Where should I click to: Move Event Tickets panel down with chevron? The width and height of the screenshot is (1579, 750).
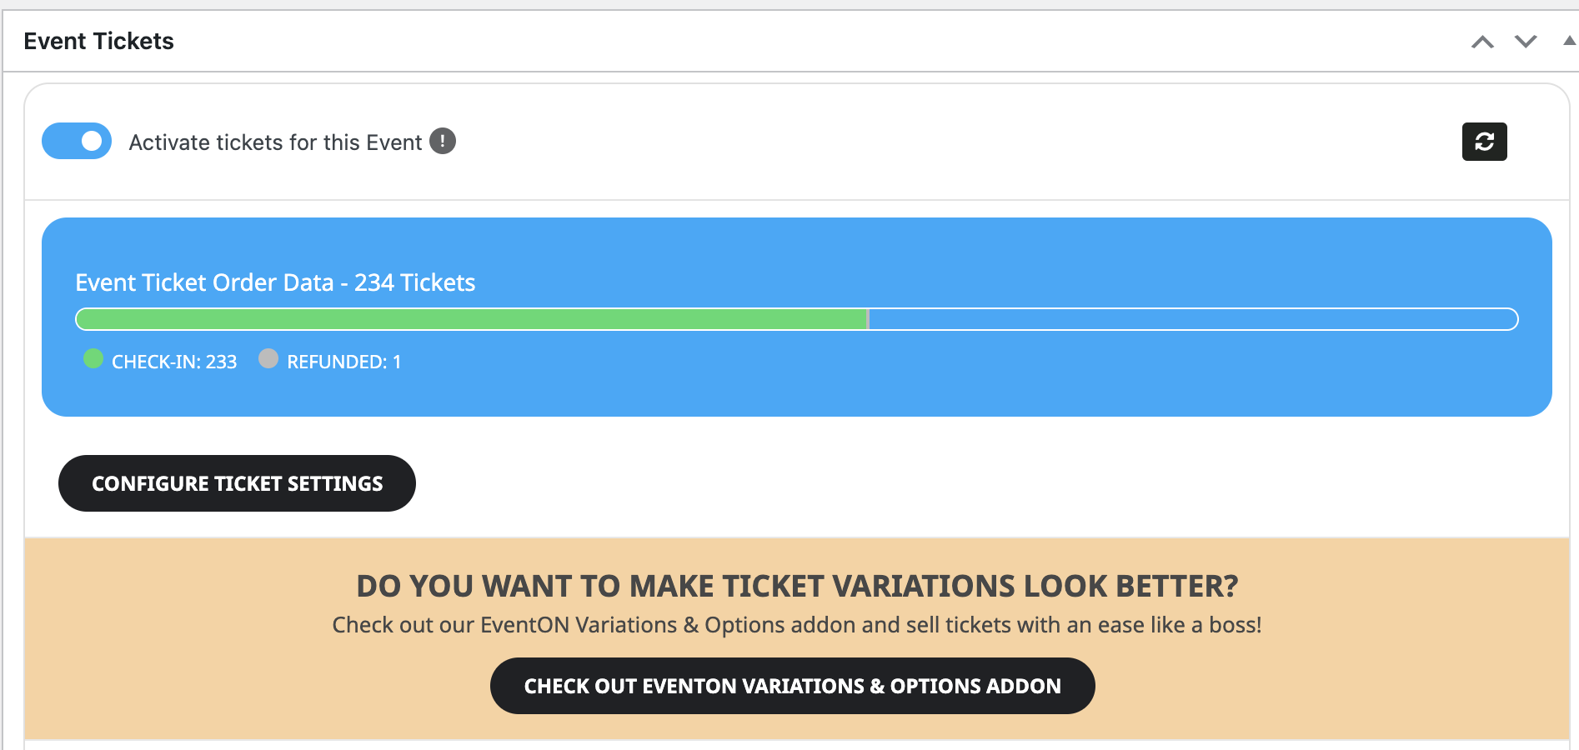click(1526, 42)
